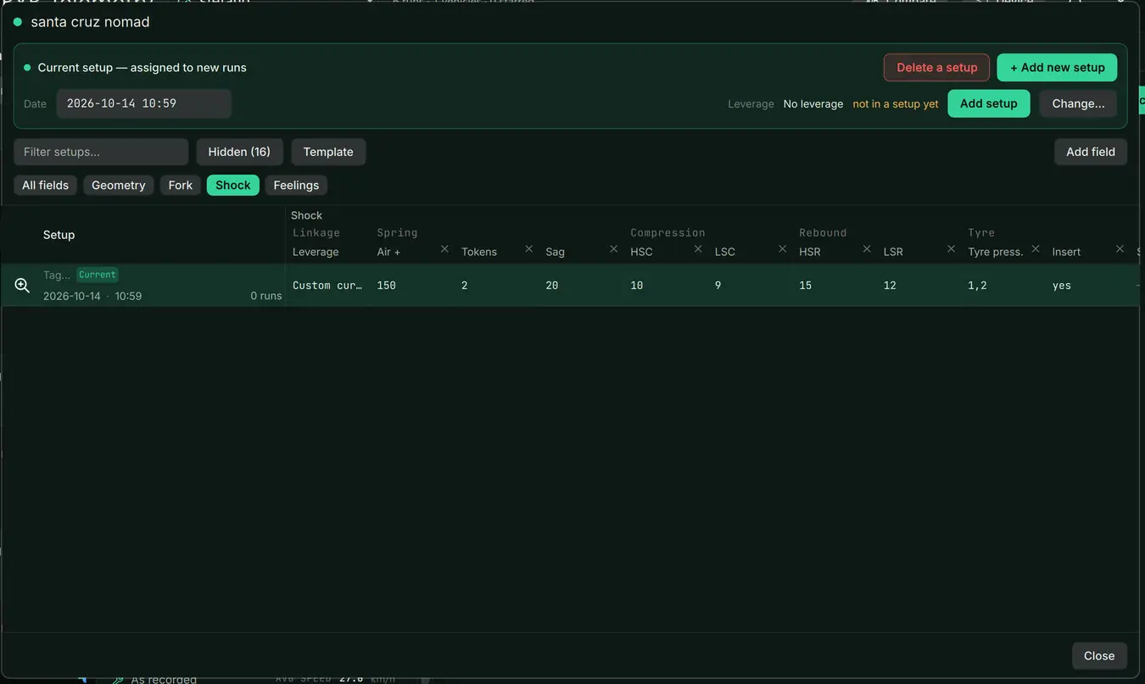This screenshot has width=1145, height=684.
Task: Remove the Sag column via its X
Action: point(614,249)
